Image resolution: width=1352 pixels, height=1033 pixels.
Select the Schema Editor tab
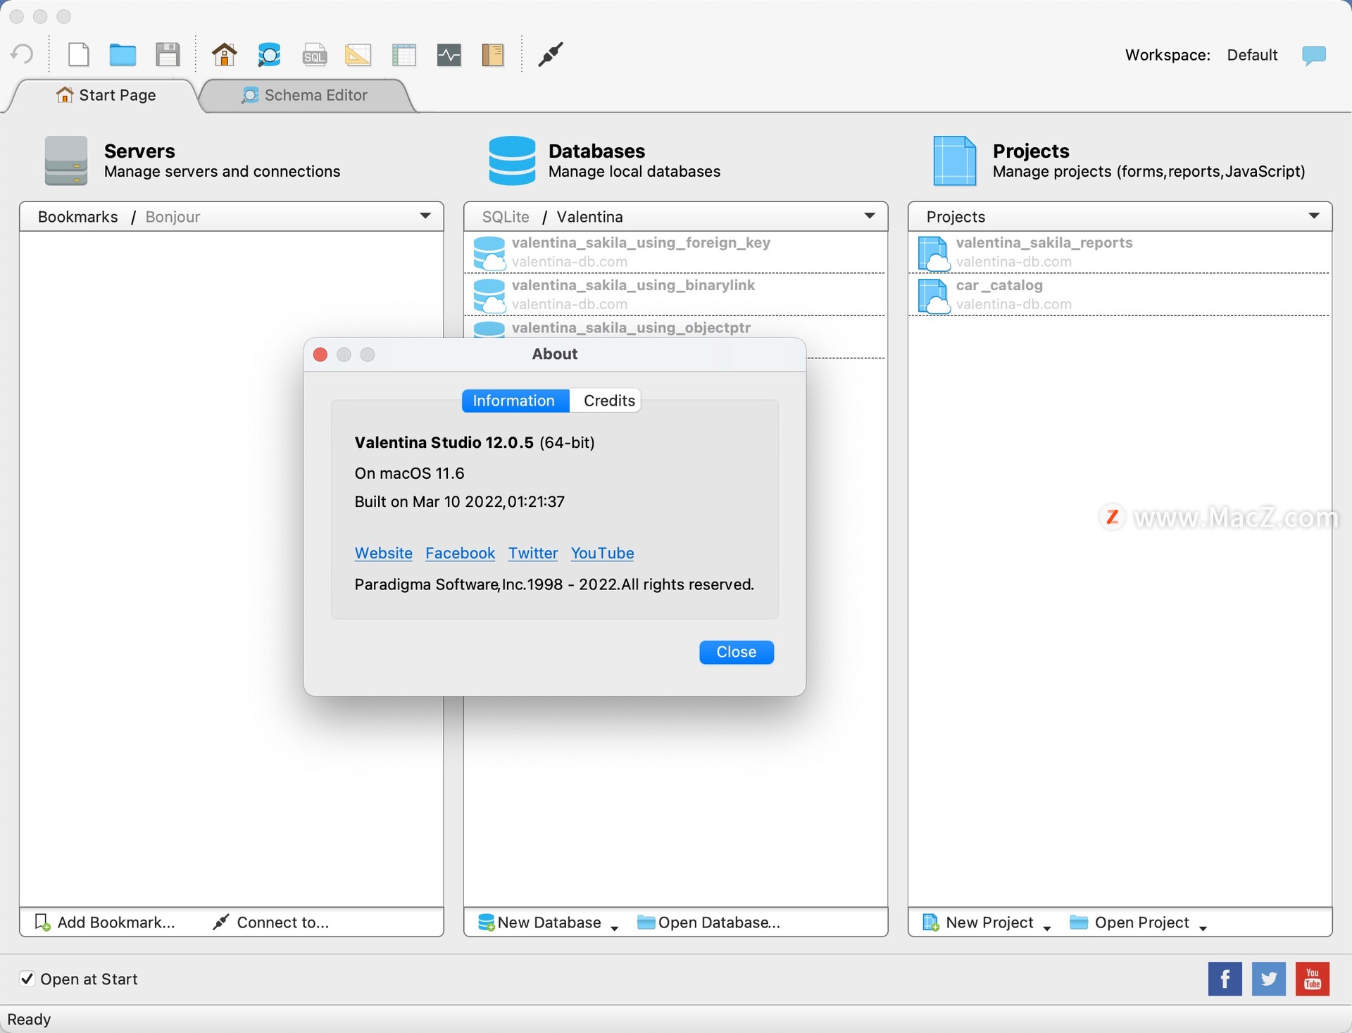click(x=306, y=95)
